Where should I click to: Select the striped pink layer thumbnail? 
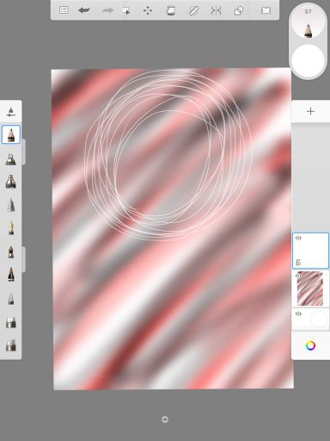coord(310,289)
